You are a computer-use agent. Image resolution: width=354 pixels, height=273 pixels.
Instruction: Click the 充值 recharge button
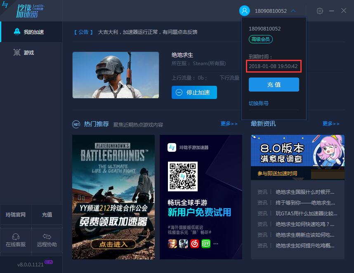coord(274,85)
